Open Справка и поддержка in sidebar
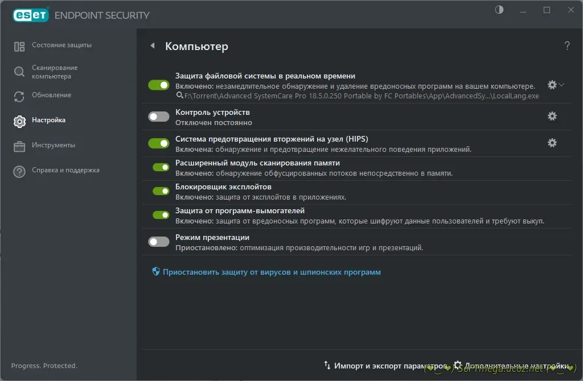Screen dimensions: 583x381 (x=65, y=170)
